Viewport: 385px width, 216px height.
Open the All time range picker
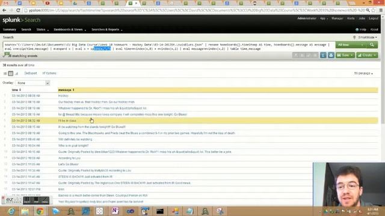(351, 45)
